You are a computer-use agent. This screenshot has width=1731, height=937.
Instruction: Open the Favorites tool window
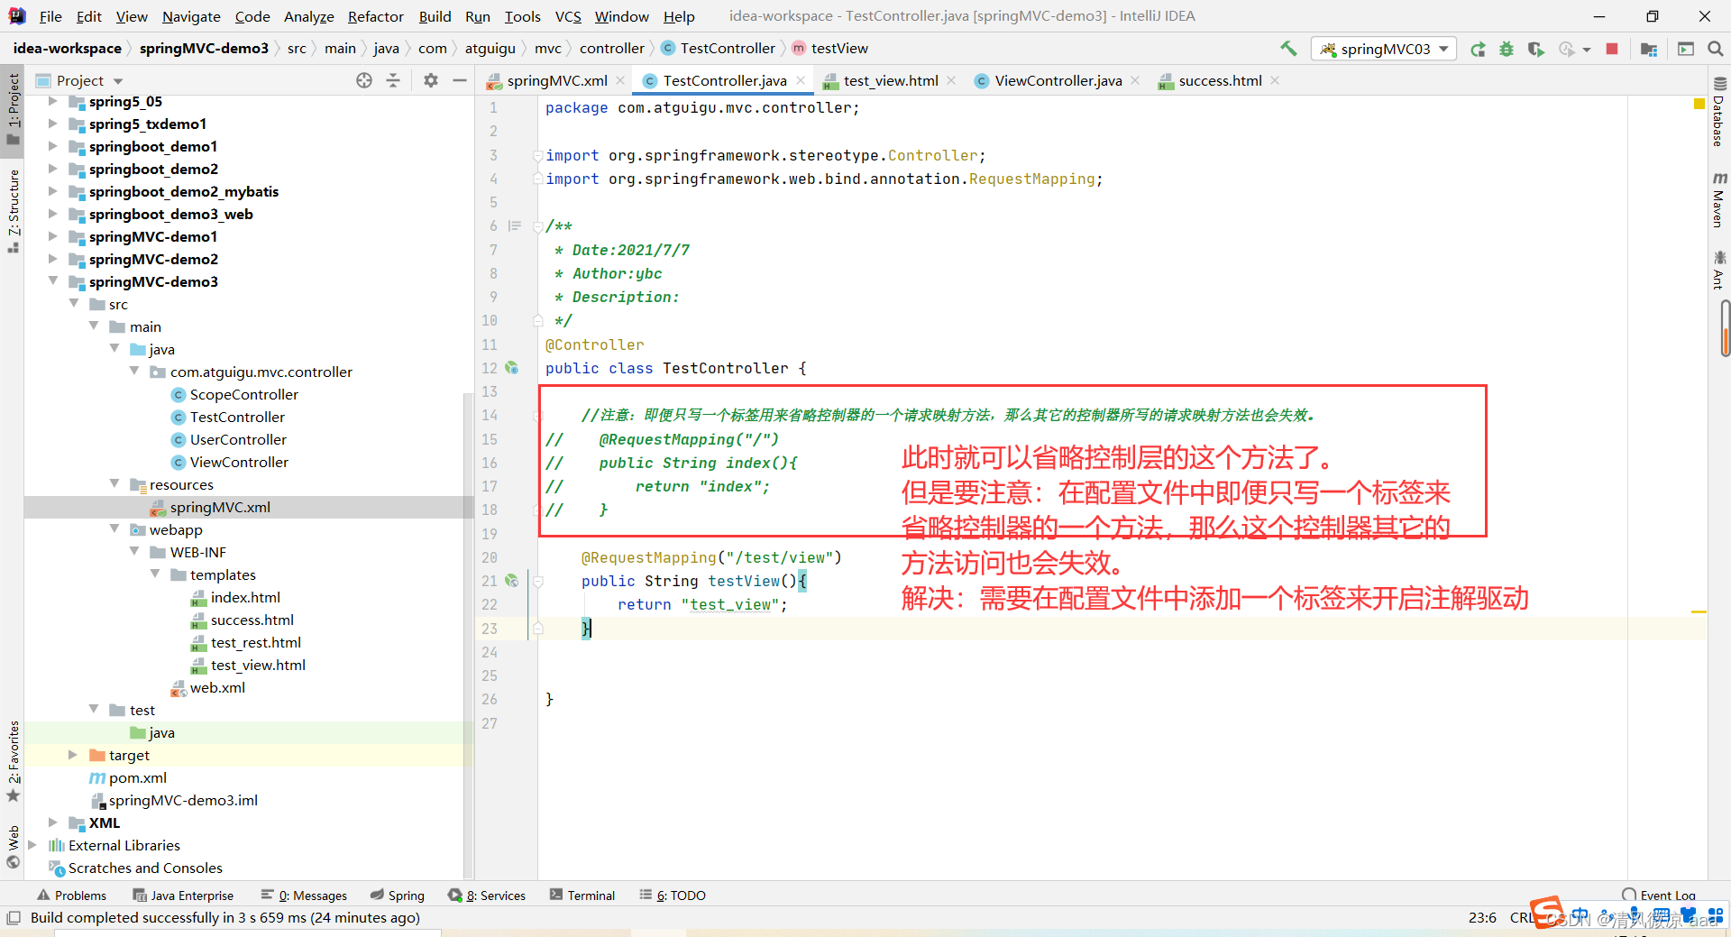point(13,761)
